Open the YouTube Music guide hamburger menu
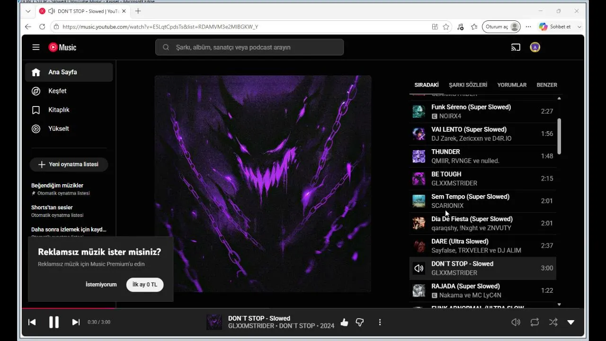Screen dimensions: 606x341 (x=36, y=47)
